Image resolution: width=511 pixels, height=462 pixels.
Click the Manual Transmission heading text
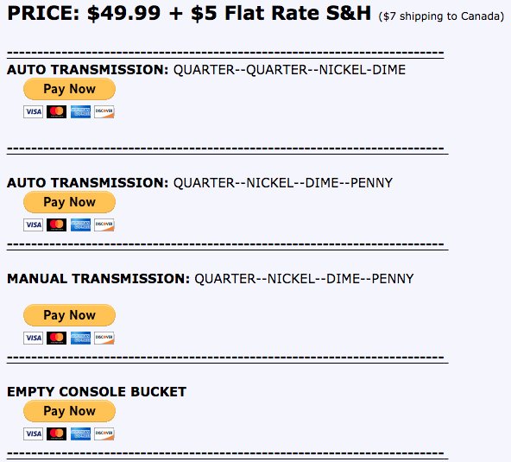98,279
